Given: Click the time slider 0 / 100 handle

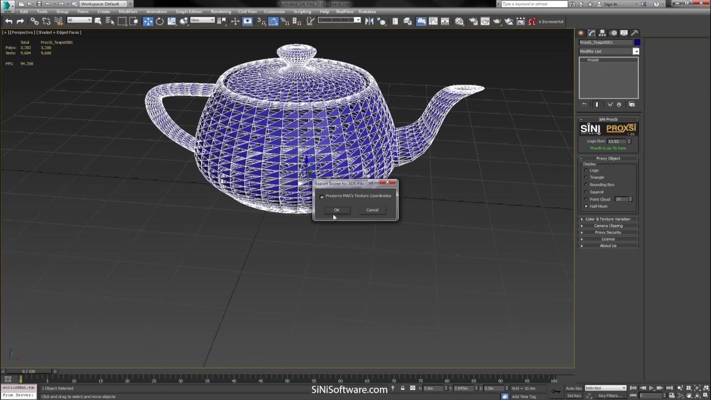Looking at the screenshot, I should [x=28, y=371].
